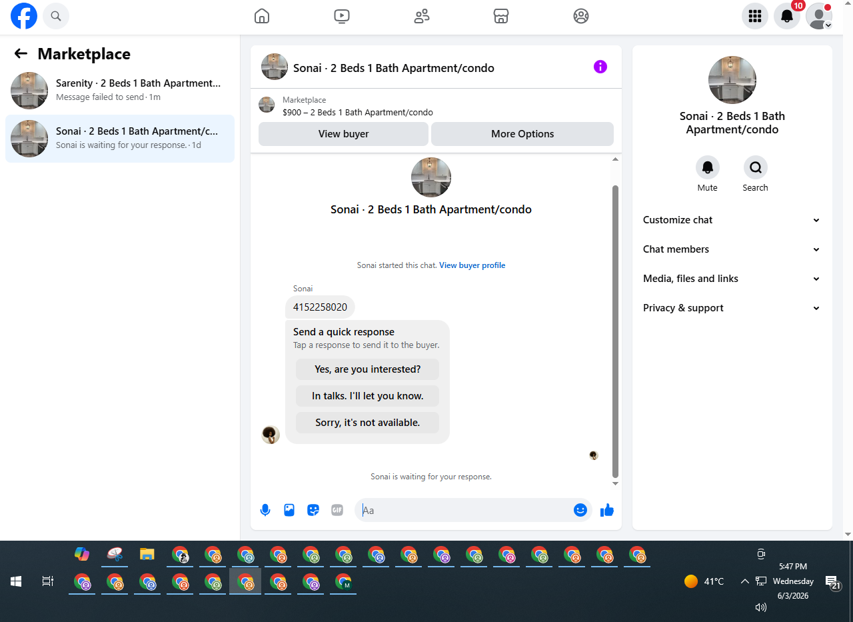Open File Explorer from the taskbar

147,554
